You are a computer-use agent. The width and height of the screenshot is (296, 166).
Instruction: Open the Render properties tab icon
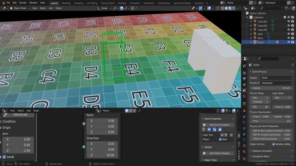click(244, 73)
